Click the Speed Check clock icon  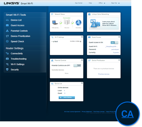click(x=7, y=41)
